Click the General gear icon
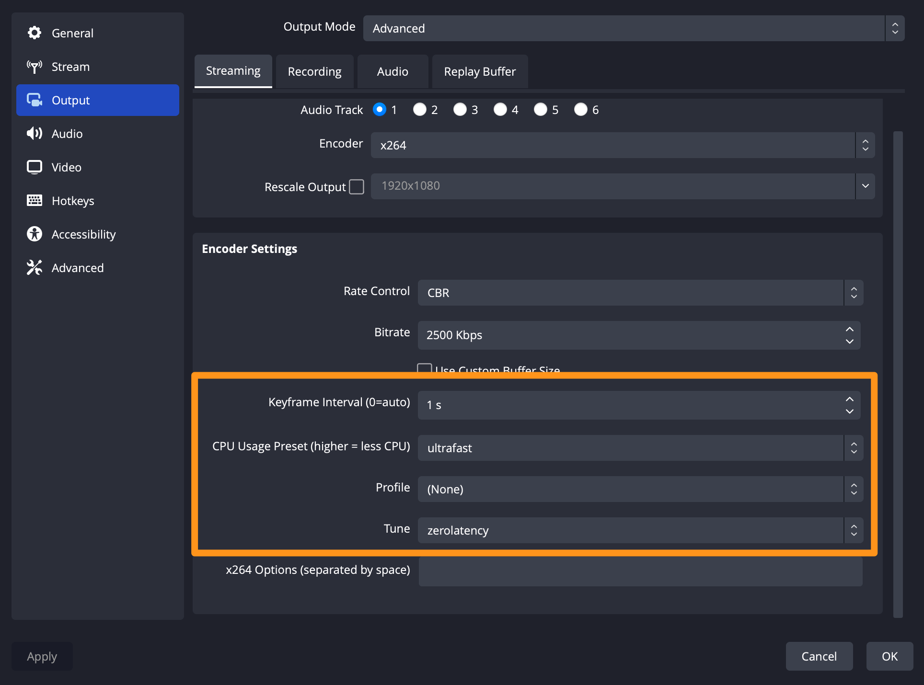 35,33
